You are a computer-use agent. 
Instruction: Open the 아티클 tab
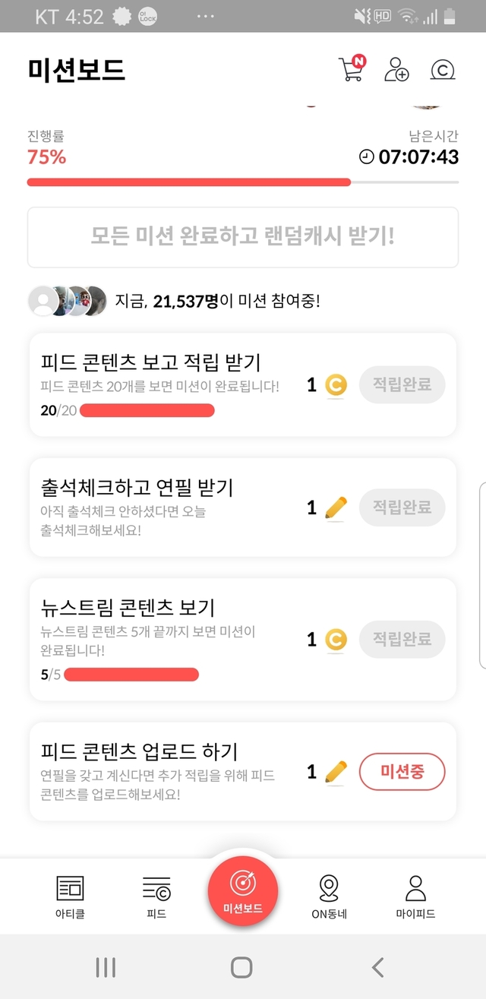click(x=71, y=896)
